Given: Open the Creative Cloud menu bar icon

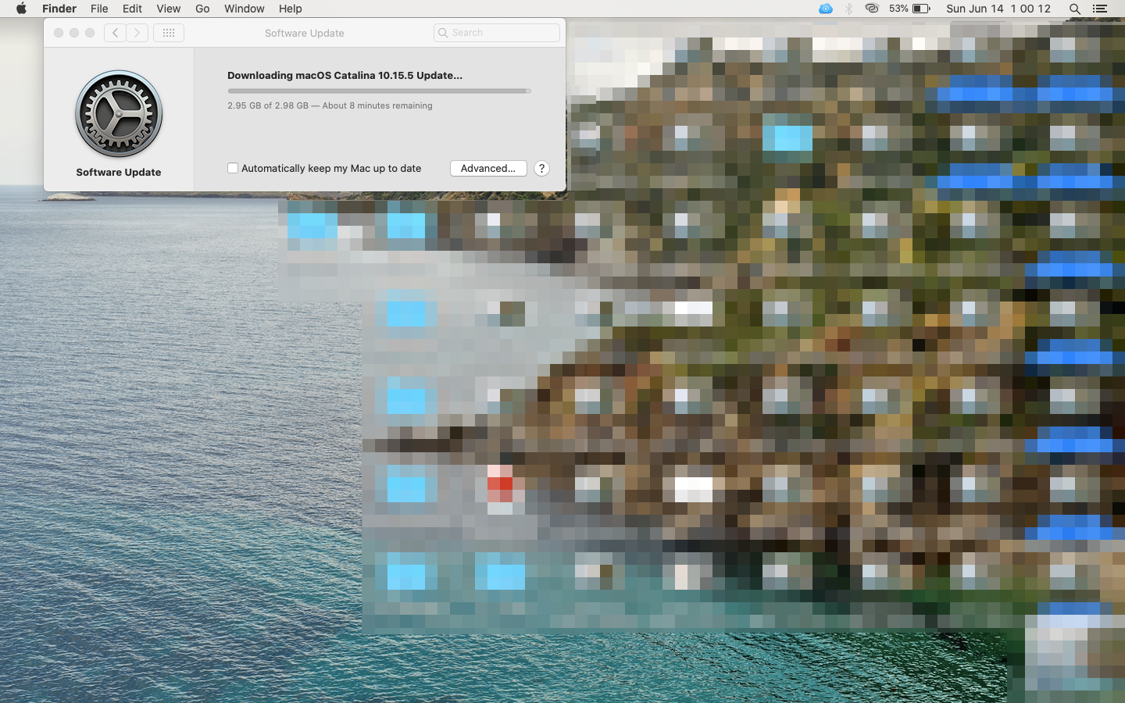Looking at the screenshot, I should coord(872,9).
